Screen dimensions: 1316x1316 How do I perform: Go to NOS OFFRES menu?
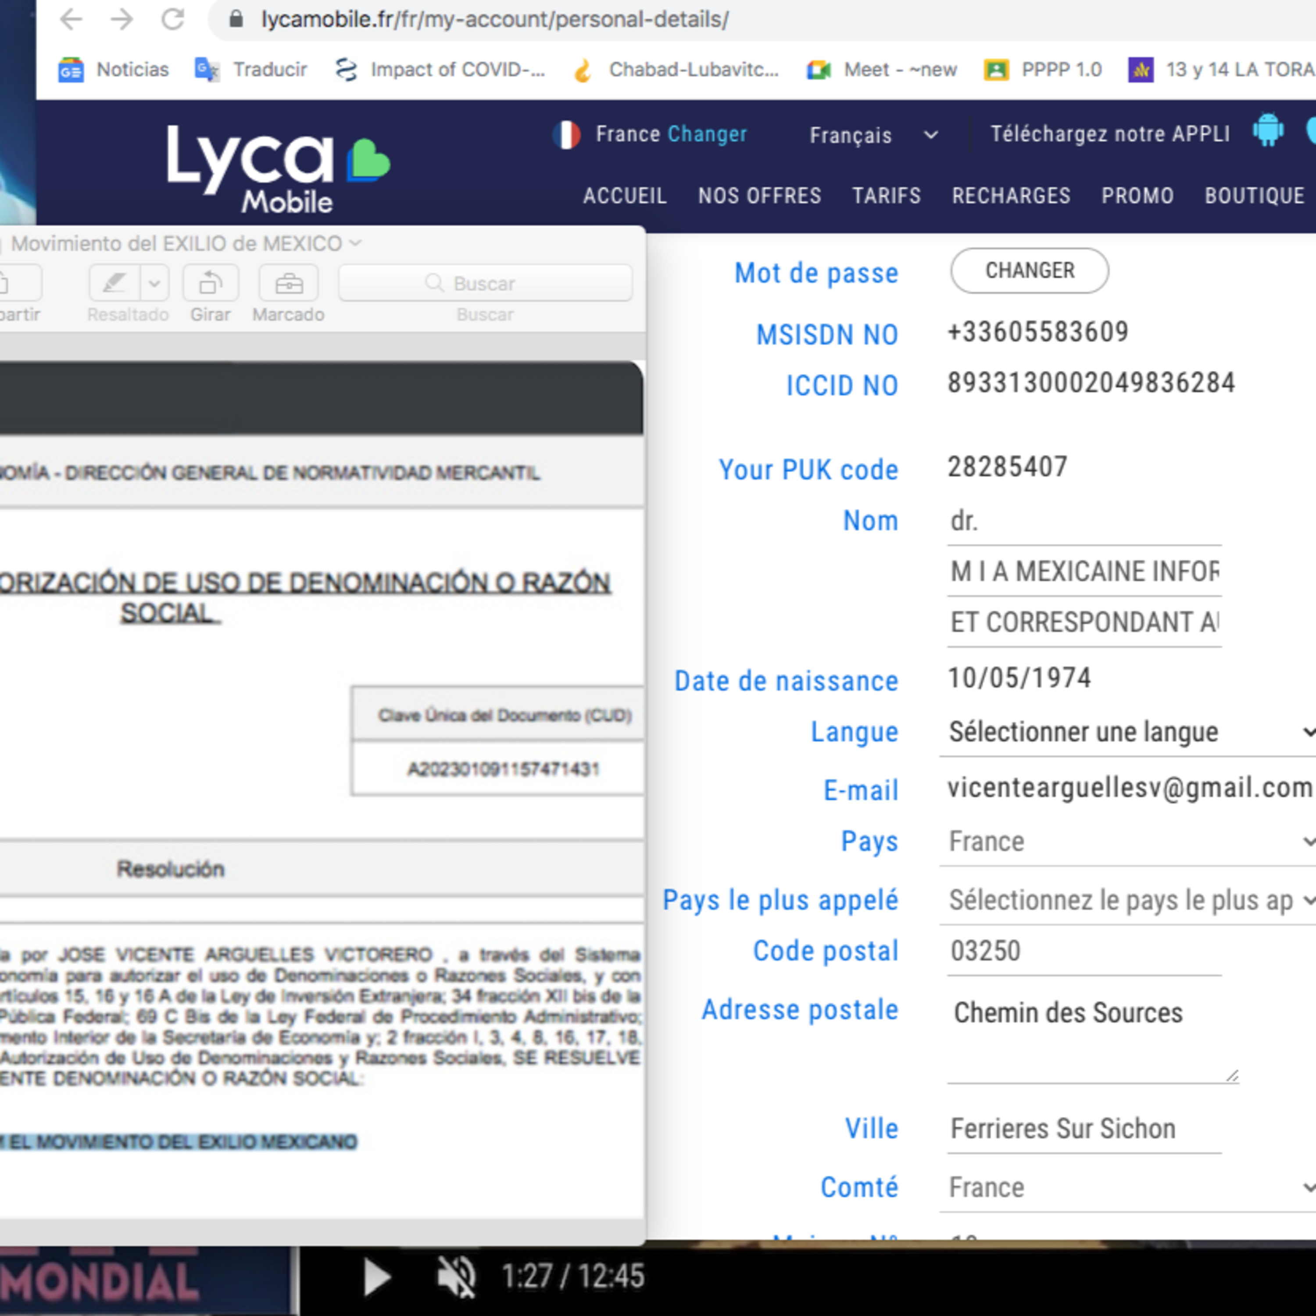click(759, 196)
